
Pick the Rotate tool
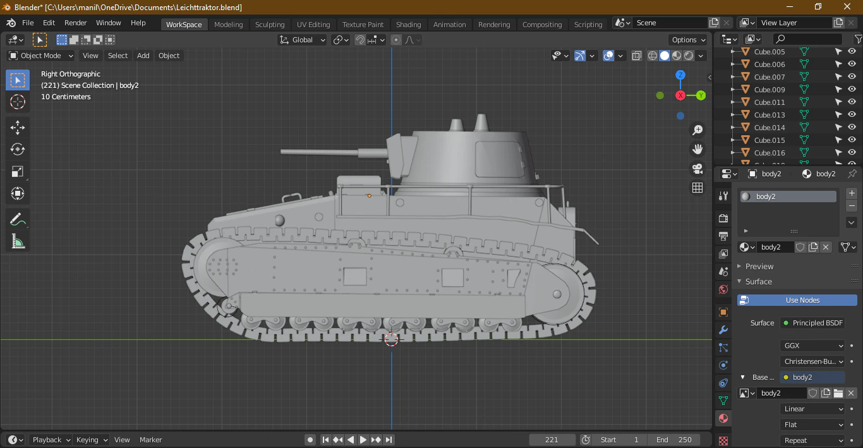(18, 149)
